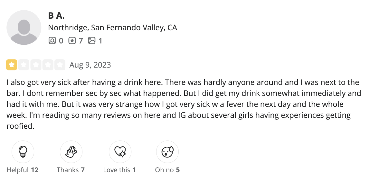Screen dimensions: 369x188
Task: Click the Helpful lightbulb reaction icon
Action: (23, 152)
